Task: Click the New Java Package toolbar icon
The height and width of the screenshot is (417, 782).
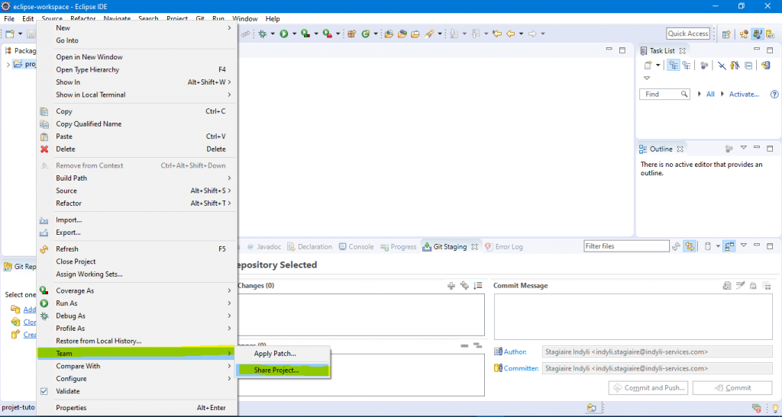Action: click(x=351, y=34)
